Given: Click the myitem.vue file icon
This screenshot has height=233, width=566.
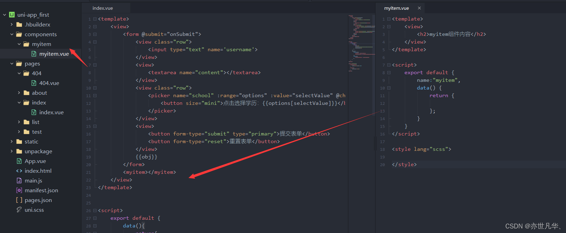Looking at the screenshot, I should tap(34, 54).
